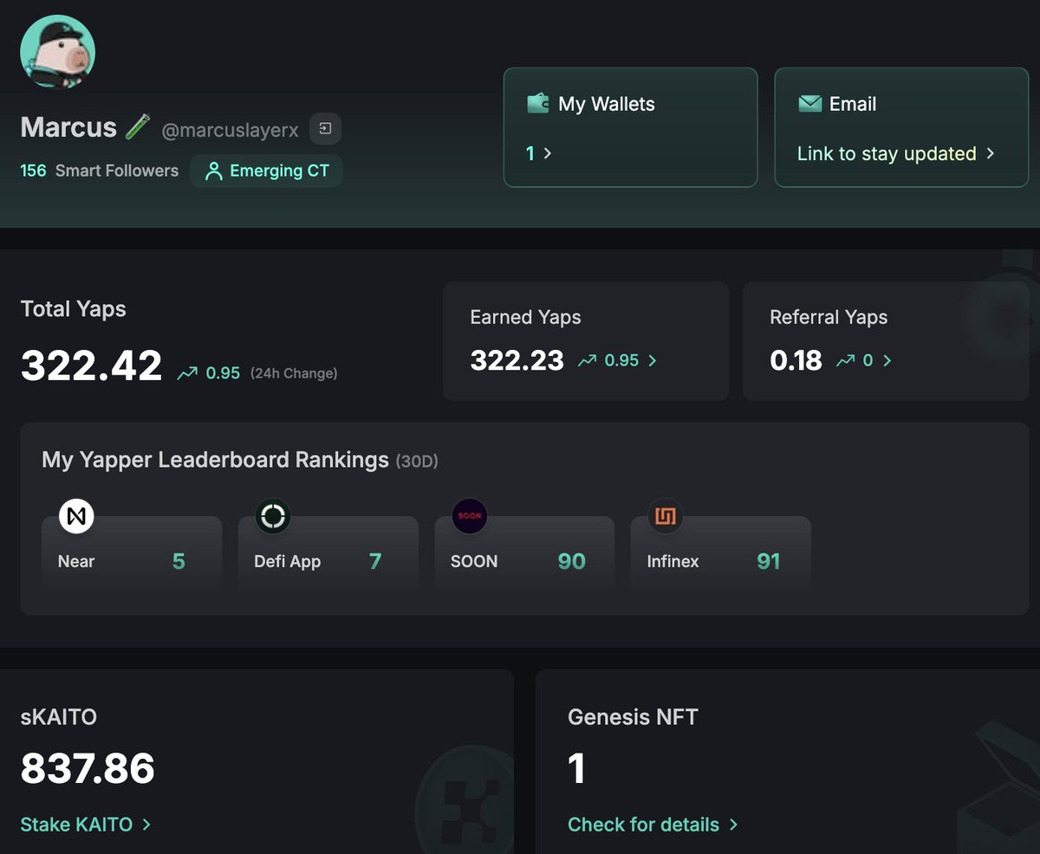This screenshot has height=854, width=1040.
Task: Click the person icon in Emerging CT badge
Action: point(213,171)
